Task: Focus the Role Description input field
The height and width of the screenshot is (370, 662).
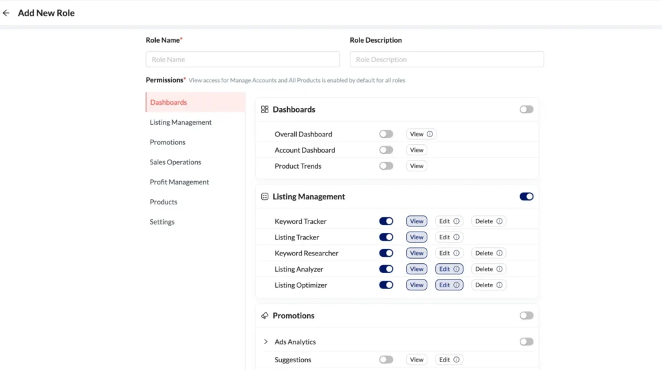Action: [447, 59]
